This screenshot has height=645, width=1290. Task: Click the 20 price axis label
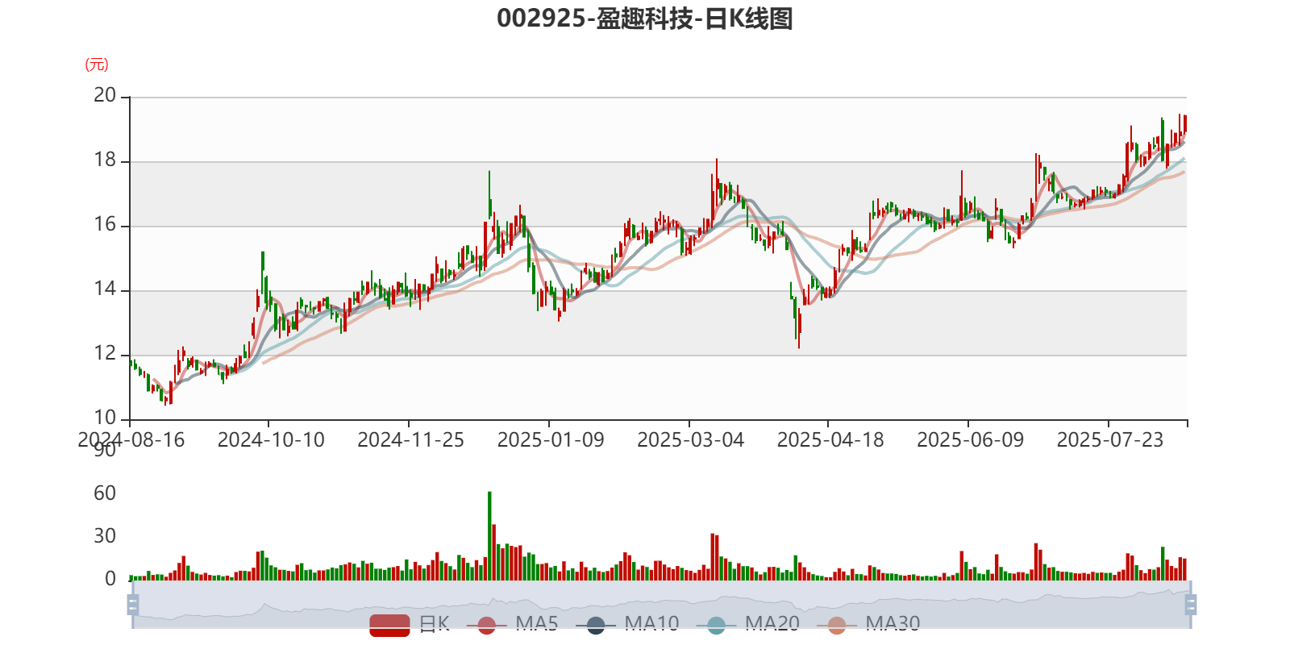[105, 95]
